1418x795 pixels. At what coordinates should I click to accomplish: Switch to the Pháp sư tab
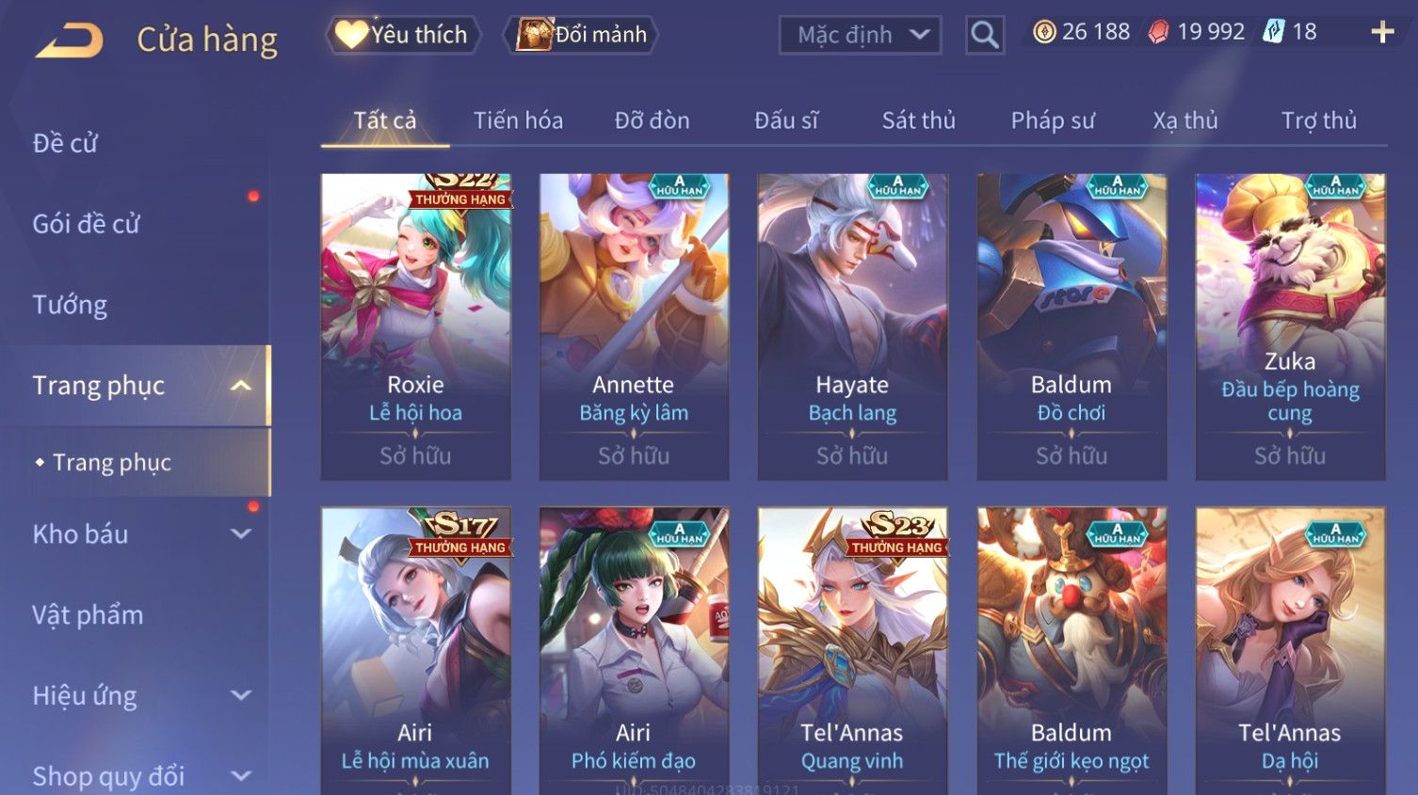pos(1053,120)
